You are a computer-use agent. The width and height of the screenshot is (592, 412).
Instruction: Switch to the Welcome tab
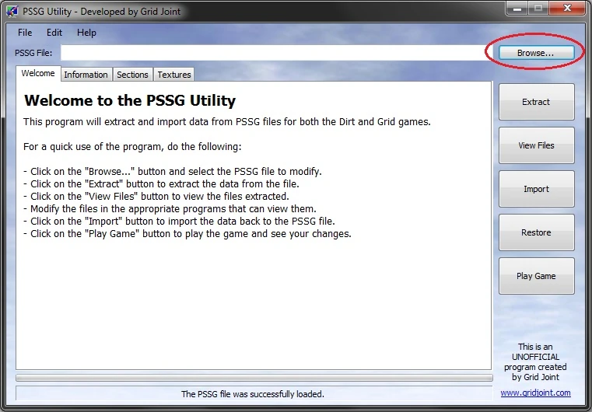click(38, 73)
